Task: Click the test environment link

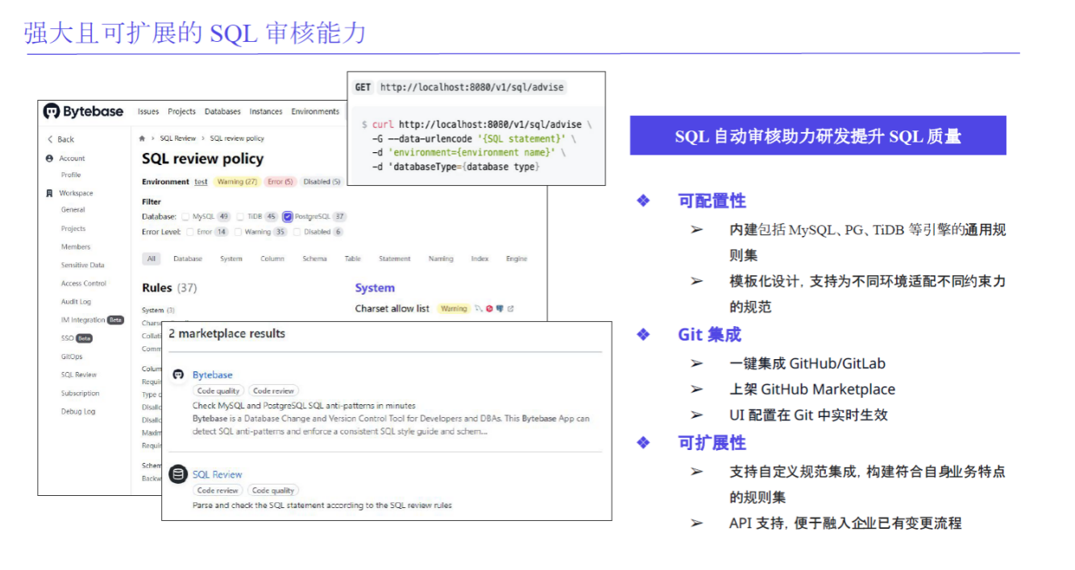Action: tap(201, 182)
